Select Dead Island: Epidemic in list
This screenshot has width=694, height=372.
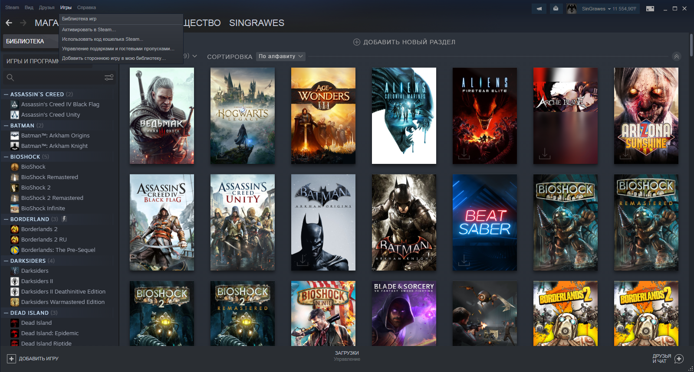50,333
